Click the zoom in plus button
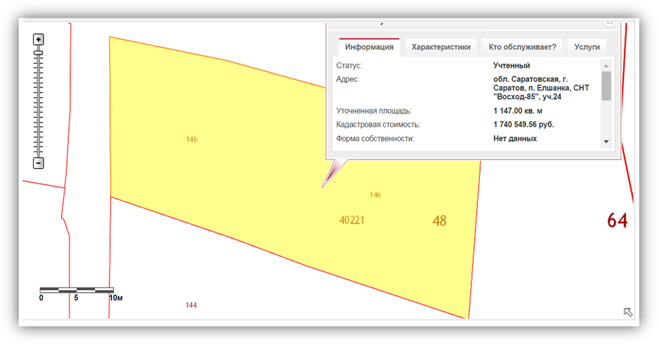 coord(39,39)
